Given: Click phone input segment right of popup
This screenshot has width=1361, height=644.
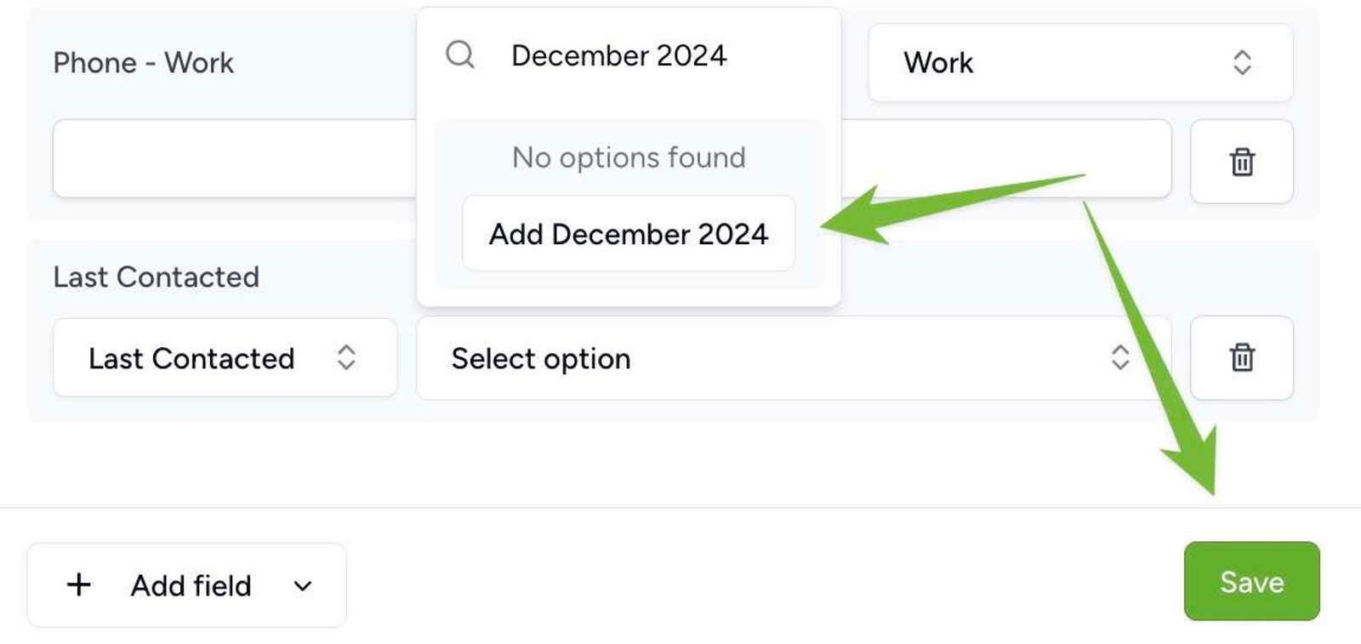Looking at the screenshot, I should click(x=1004, y=159).
